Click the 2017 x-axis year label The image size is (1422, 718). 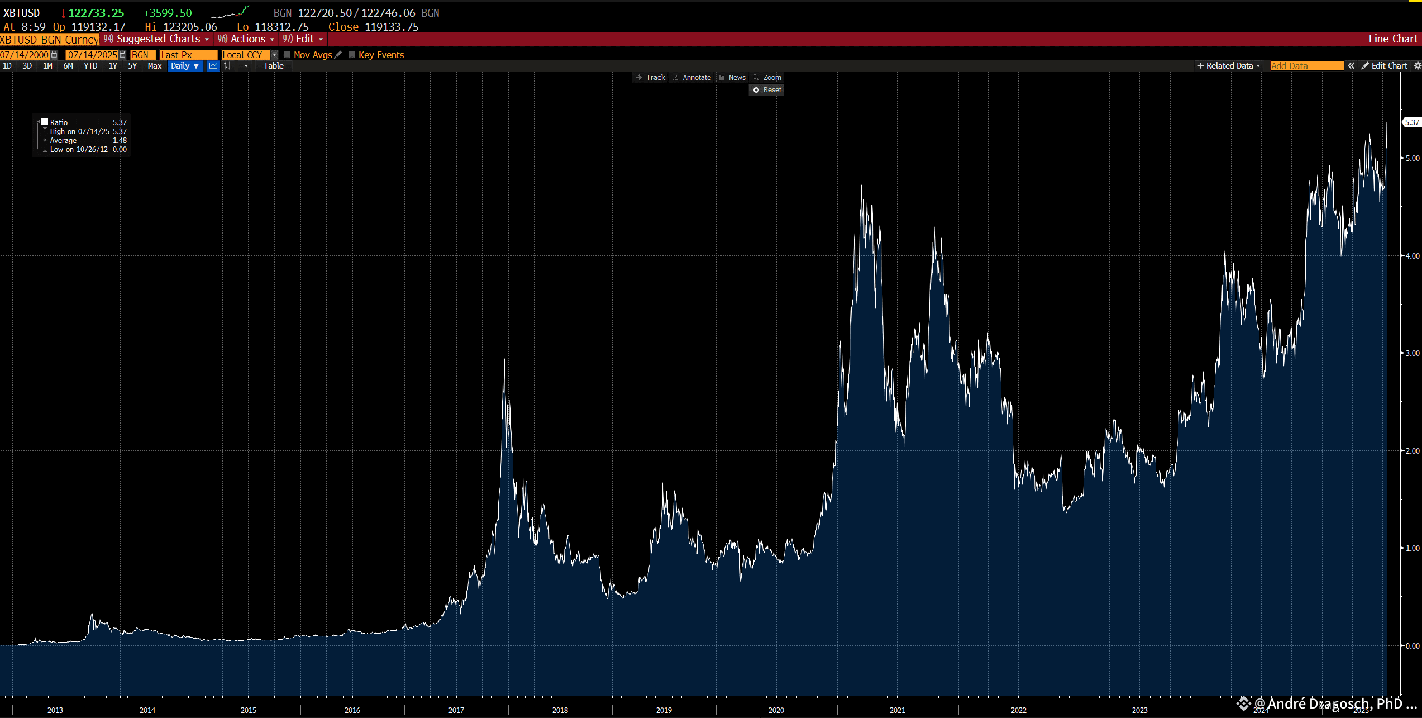[x=456, y=710]
